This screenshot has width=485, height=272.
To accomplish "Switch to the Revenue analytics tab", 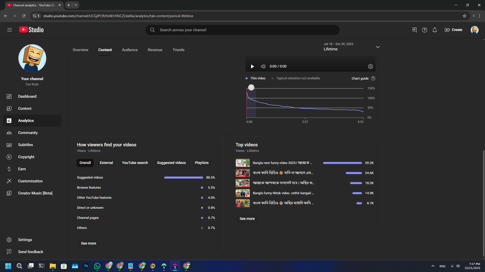I will click(x=155, y=50).
